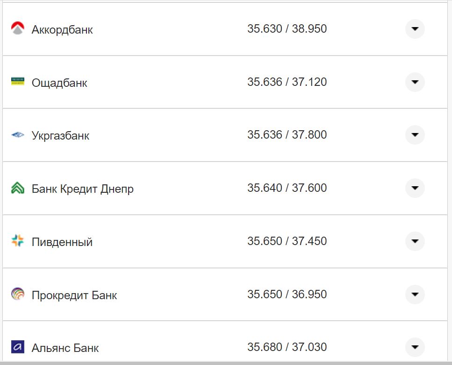
Task: Expand the Аккордбанк rate details
Action: tap(415, 29)
